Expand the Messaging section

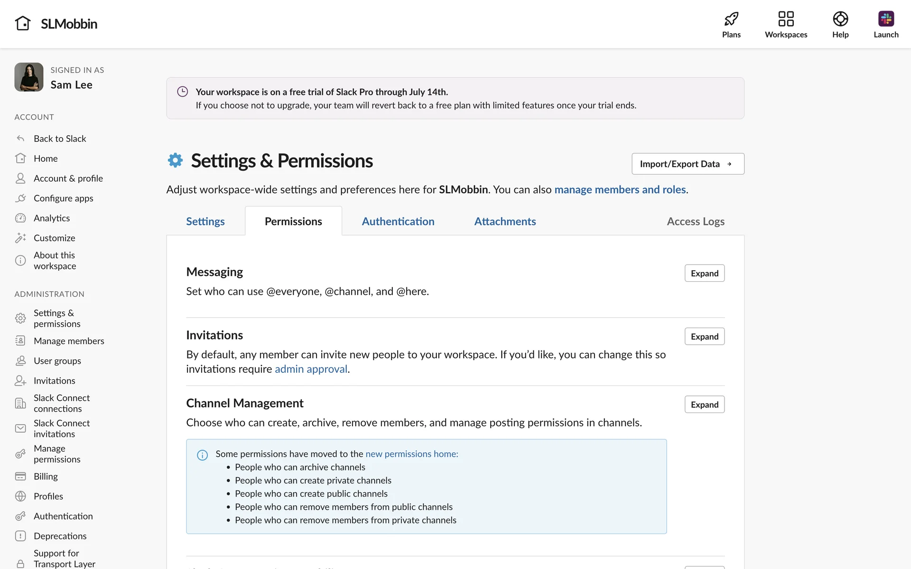pyautogui.click(x=704, y=273)
